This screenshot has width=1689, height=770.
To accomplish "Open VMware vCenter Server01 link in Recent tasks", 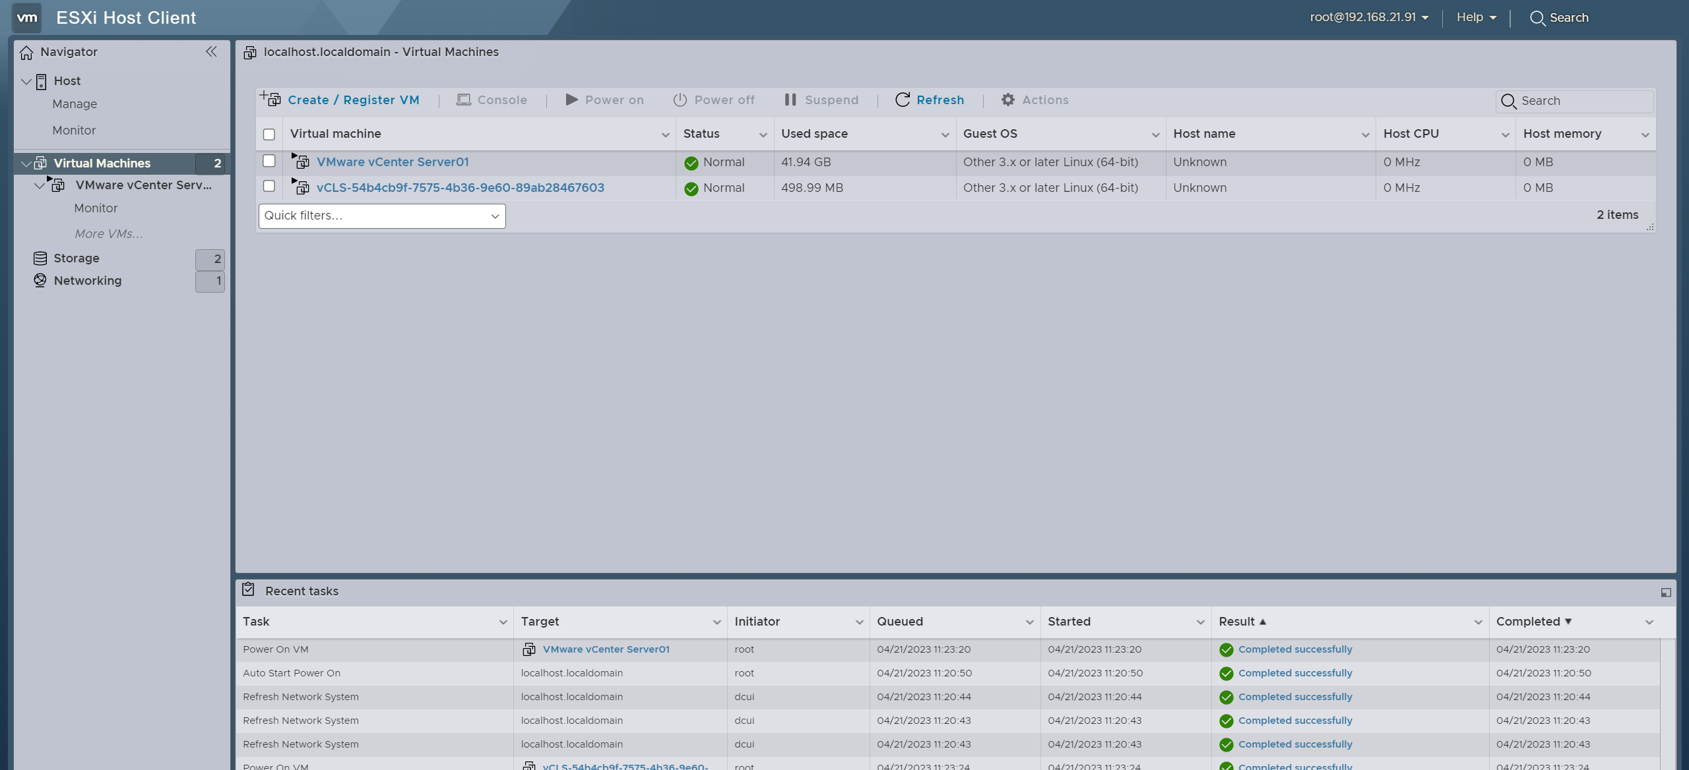I will point(606,649).
